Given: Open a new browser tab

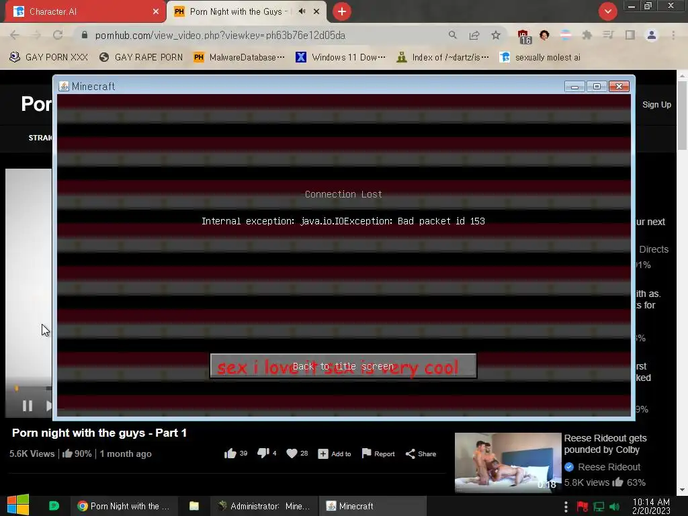Looking at the screenshot, I should coord(342,11).
